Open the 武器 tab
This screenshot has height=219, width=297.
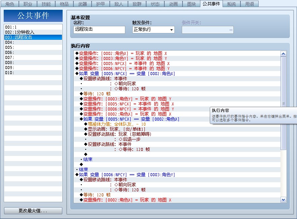82,4
